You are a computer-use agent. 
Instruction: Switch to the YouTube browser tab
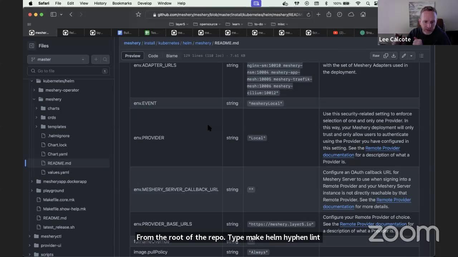pyautogui.click(x=339, y=33)
